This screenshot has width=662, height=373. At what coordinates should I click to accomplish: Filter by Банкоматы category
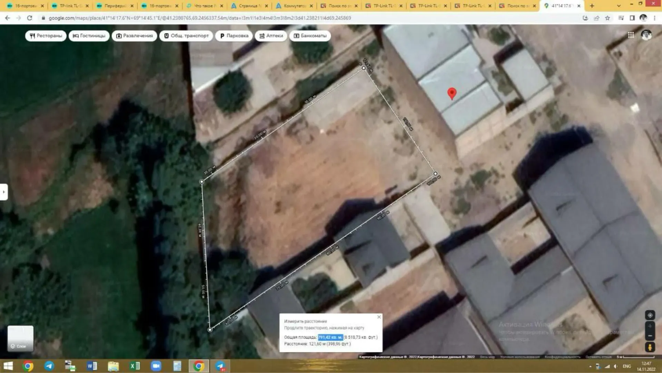click(310, 36)
